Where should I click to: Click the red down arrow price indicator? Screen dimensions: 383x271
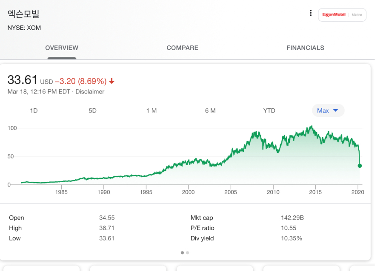[112, 81]
